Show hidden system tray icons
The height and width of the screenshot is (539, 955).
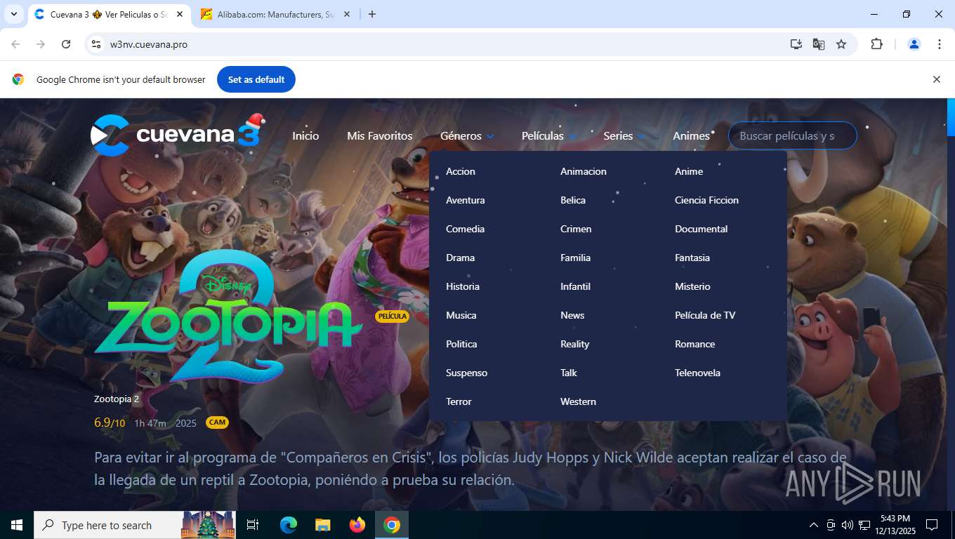[x=814, y=525]
